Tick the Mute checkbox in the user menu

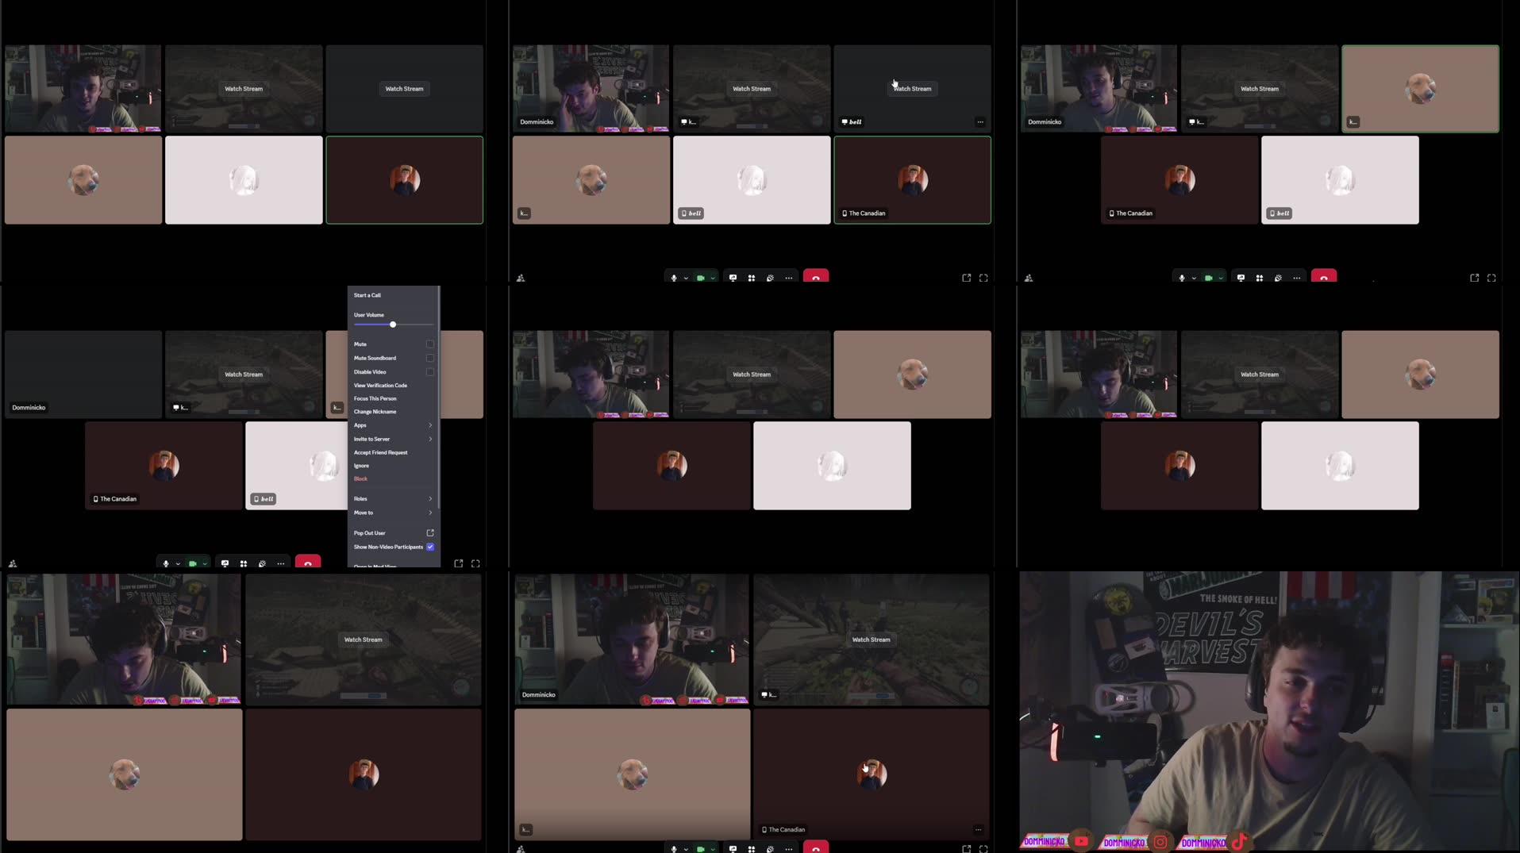click(430, 344)
